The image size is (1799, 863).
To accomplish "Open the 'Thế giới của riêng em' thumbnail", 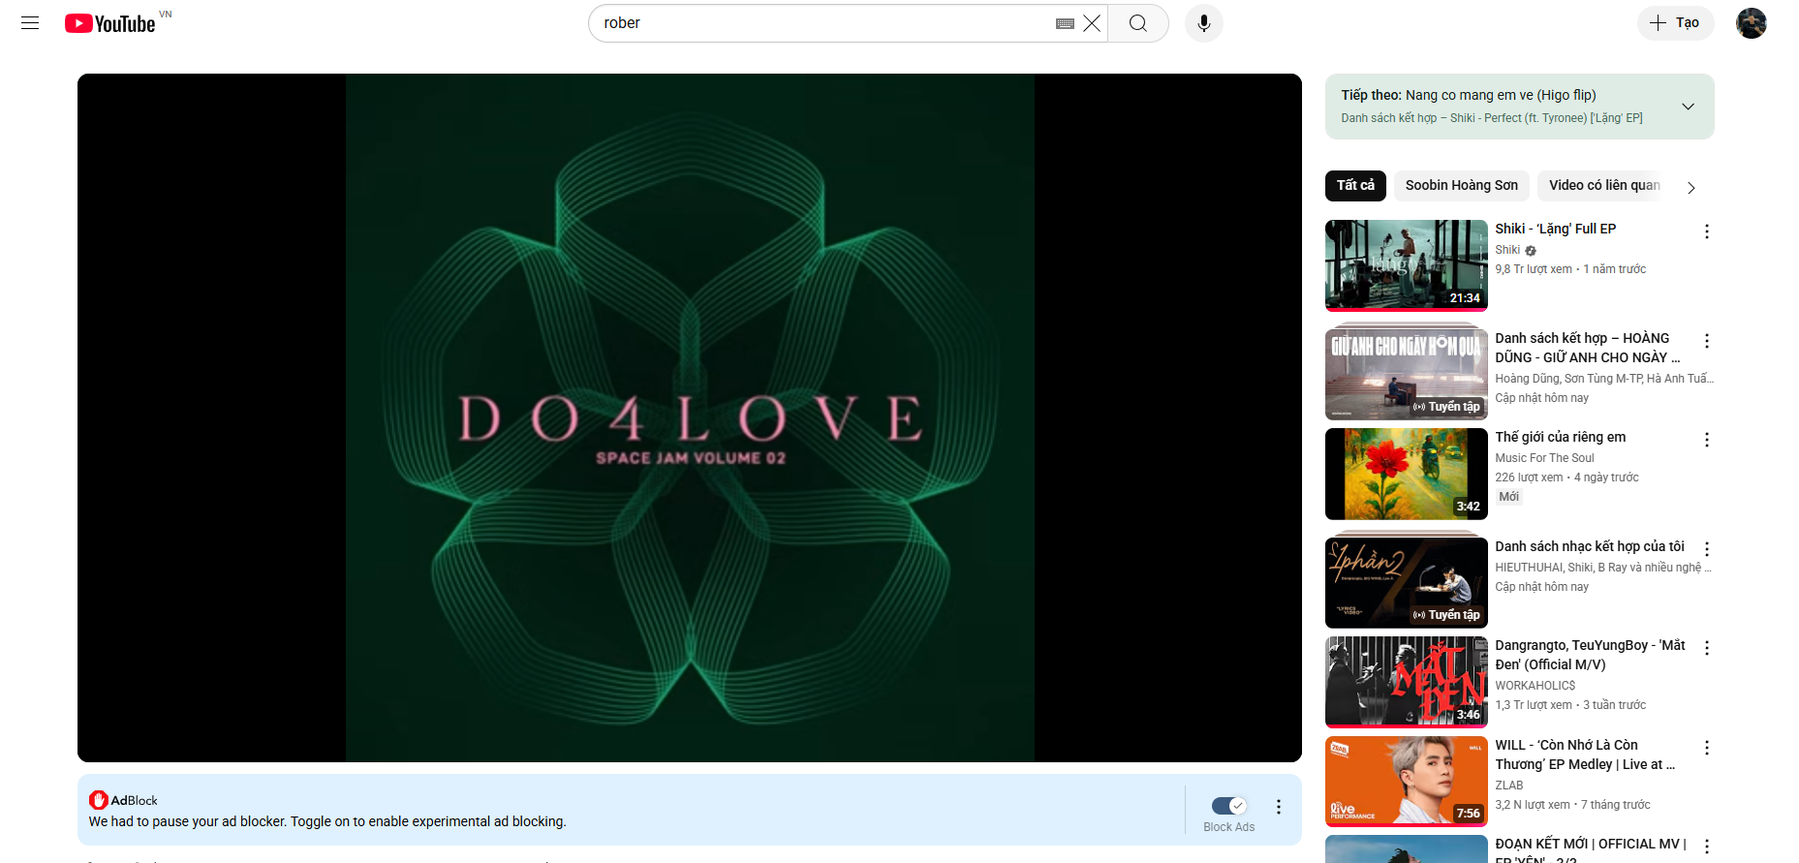I will [1407, 474].
